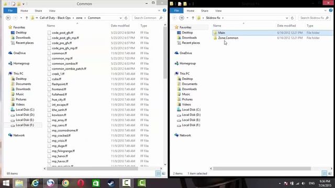The height and width of the screenshot is (188, 335).
Task: Open the Share tab in the Common window
Action: [38, 10]
